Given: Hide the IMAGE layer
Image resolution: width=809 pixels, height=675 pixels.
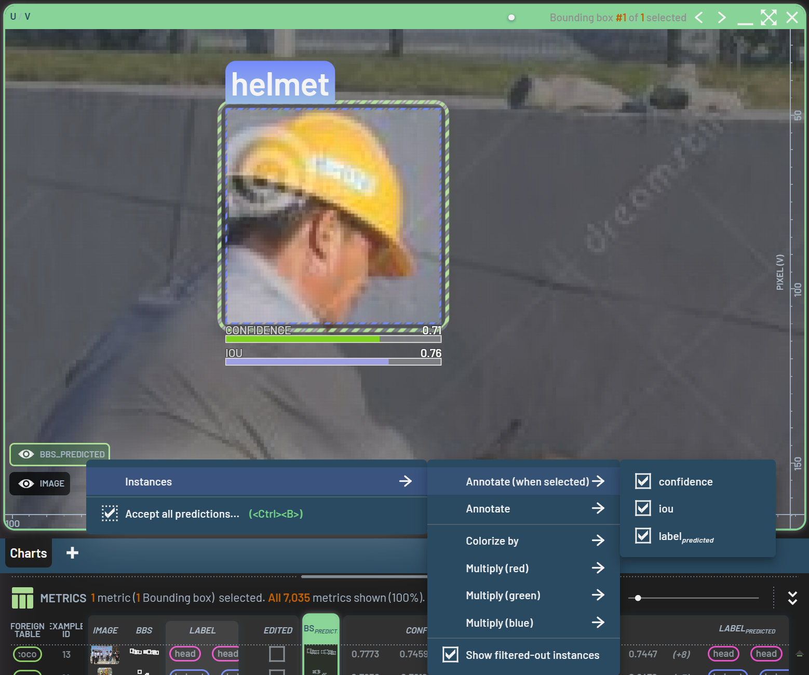Looking at the screenshot, I should pos(26,483).
